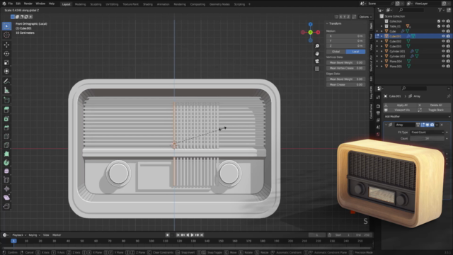The height and width of the screenshot is (255, 453).
Task: Open the viewport Options dropdown
Action: pyautogui.click(x=365, y=17)
